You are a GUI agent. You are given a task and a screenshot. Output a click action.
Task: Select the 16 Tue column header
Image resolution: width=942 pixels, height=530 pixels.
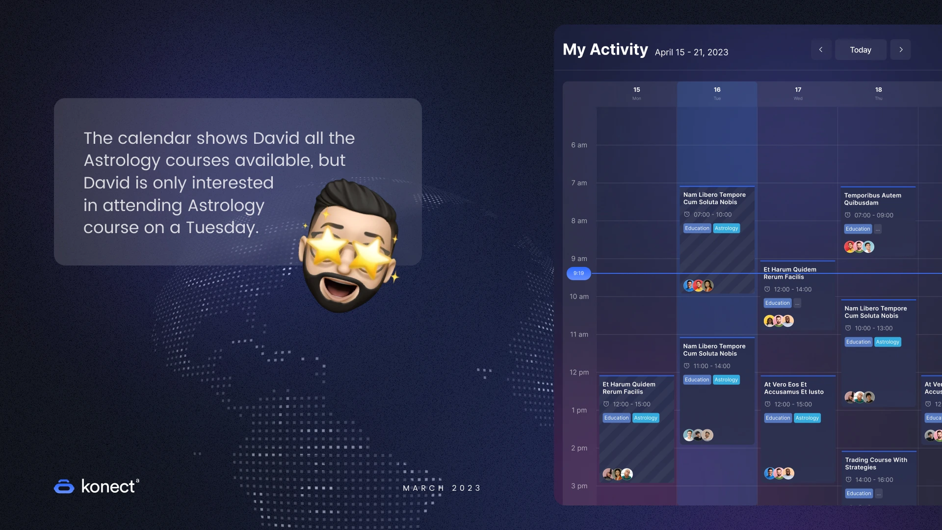(717, 93)
